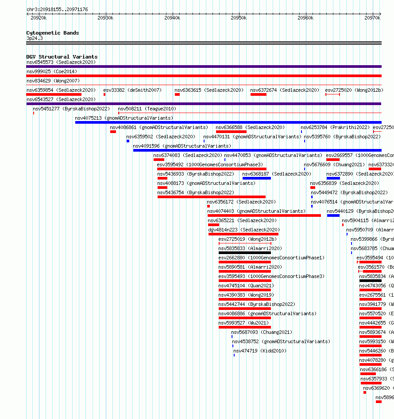The height and width of the screenshot is (419, 394).
Task: Open nsv6368187 (Sedlazeck2020) label
Action: [x=277, y=174]
